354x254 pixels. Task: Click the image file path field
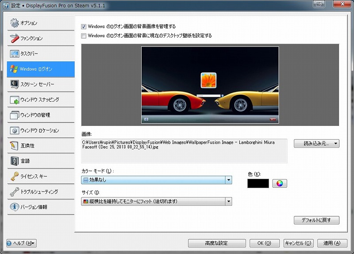[184, 151]
